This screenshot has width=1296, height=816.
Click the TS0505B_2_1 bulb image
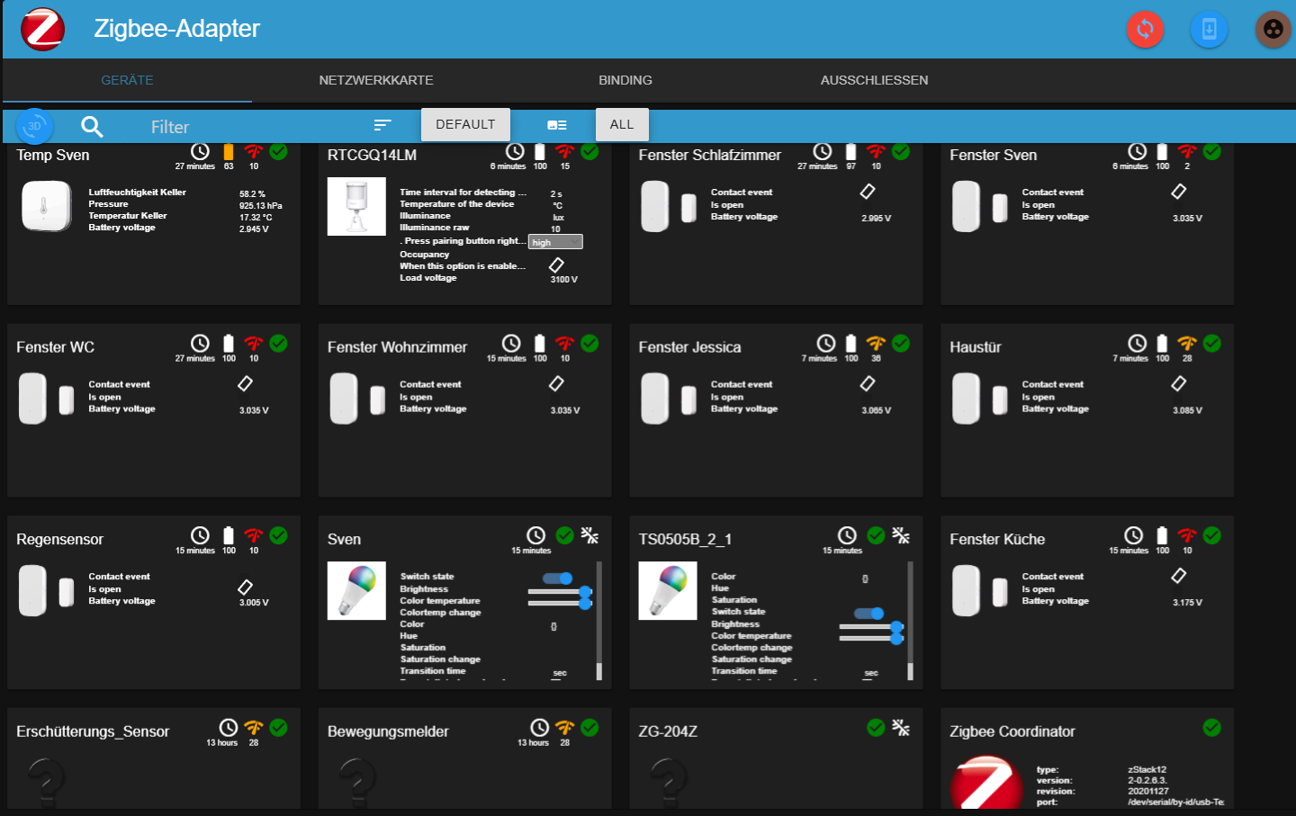click(668, 591)
